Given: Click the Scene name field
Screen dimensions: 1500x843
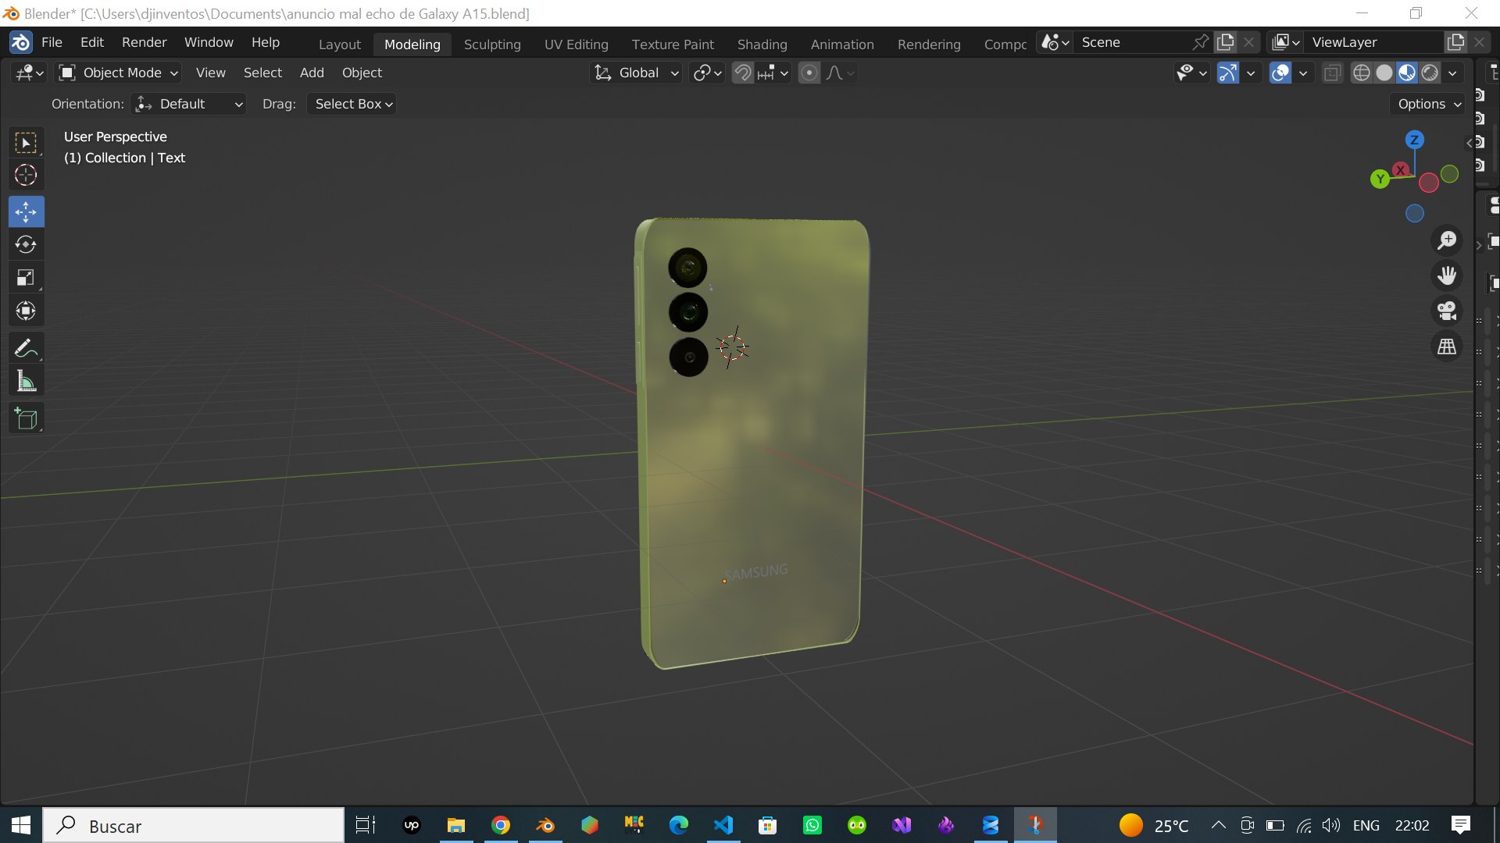Looking at the screenshot, I should pyautogui.click(x=1134, y=42).
